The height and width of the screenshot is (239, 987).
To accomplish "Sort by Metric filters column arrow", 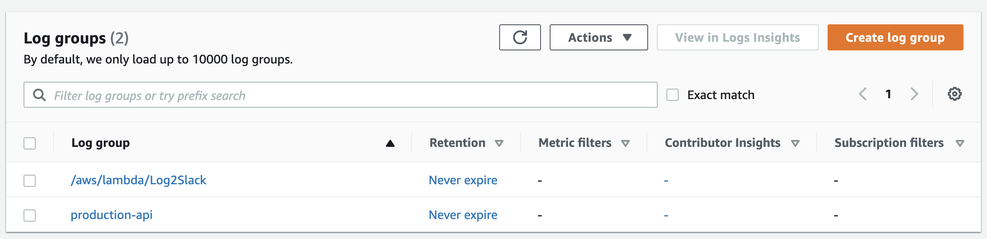I will pos(625,143).
